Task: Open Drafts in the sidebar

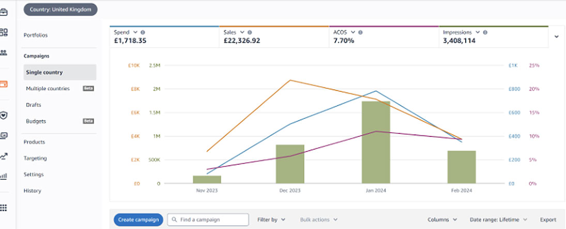Action: pos(33,105)
